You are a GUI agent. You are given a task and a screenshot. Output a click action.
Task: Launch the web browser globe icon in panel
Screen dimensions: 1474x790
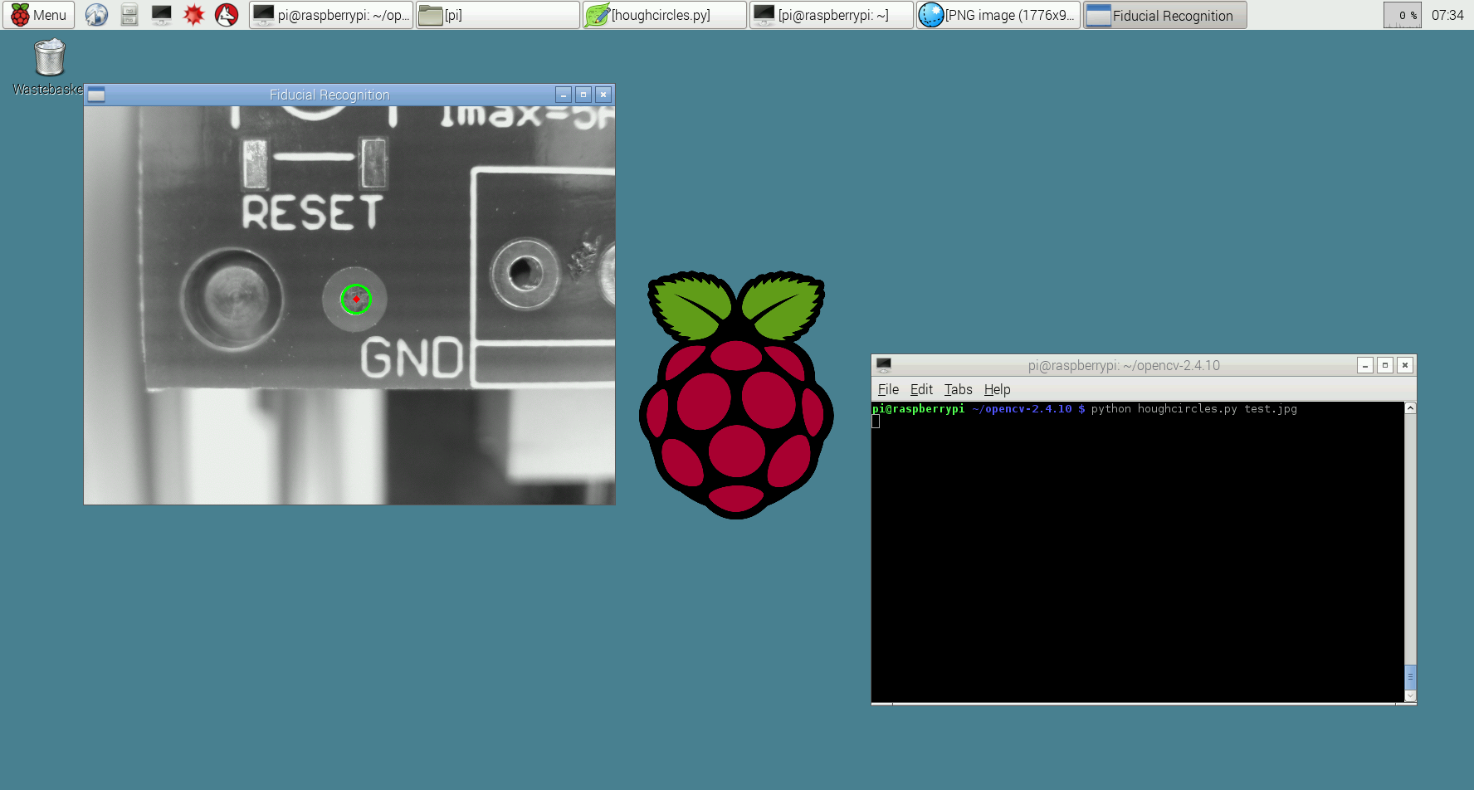point(96,15)
